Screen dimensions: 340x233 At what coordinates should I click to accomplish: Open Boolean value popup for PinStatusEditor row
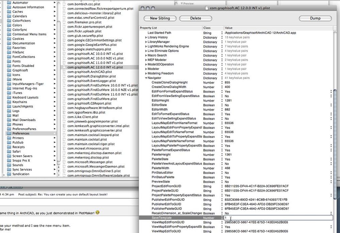(x=331, y=173)
